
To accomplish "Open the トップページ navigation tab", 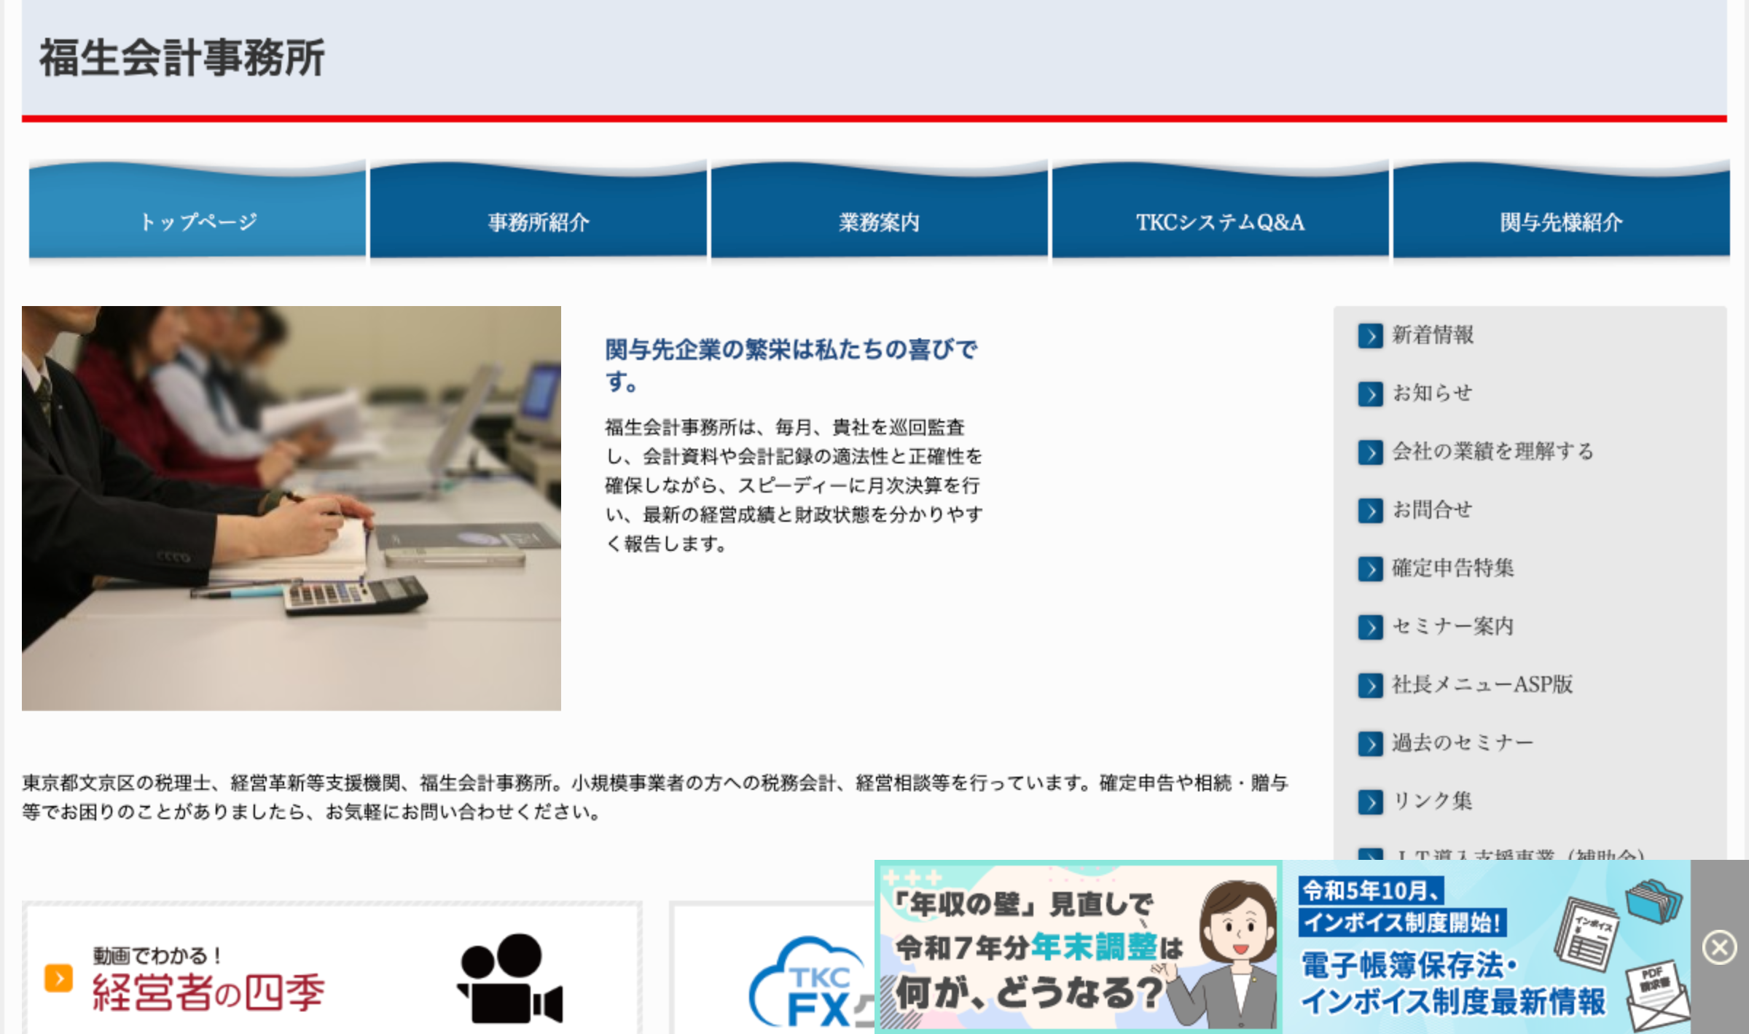I will pos(197,222).
